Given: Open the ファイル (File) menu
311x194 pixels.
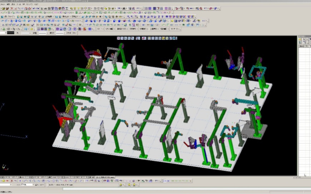Looking at the screenshot, I should 3,4.
